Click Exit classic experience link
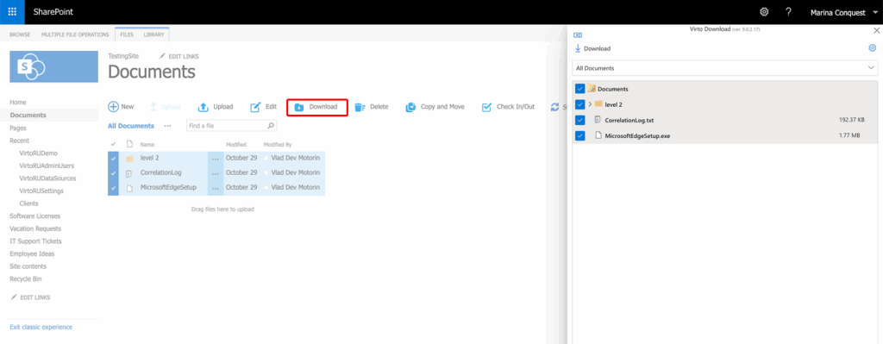This screenshot has height=344, width=883. [41, 327]
